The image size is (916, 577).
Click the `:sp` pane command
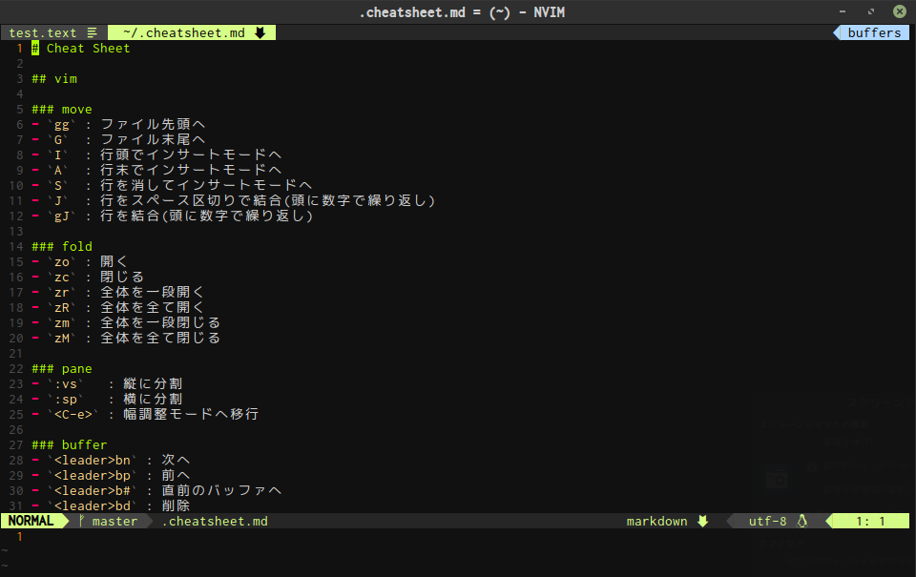coord(66,399)
